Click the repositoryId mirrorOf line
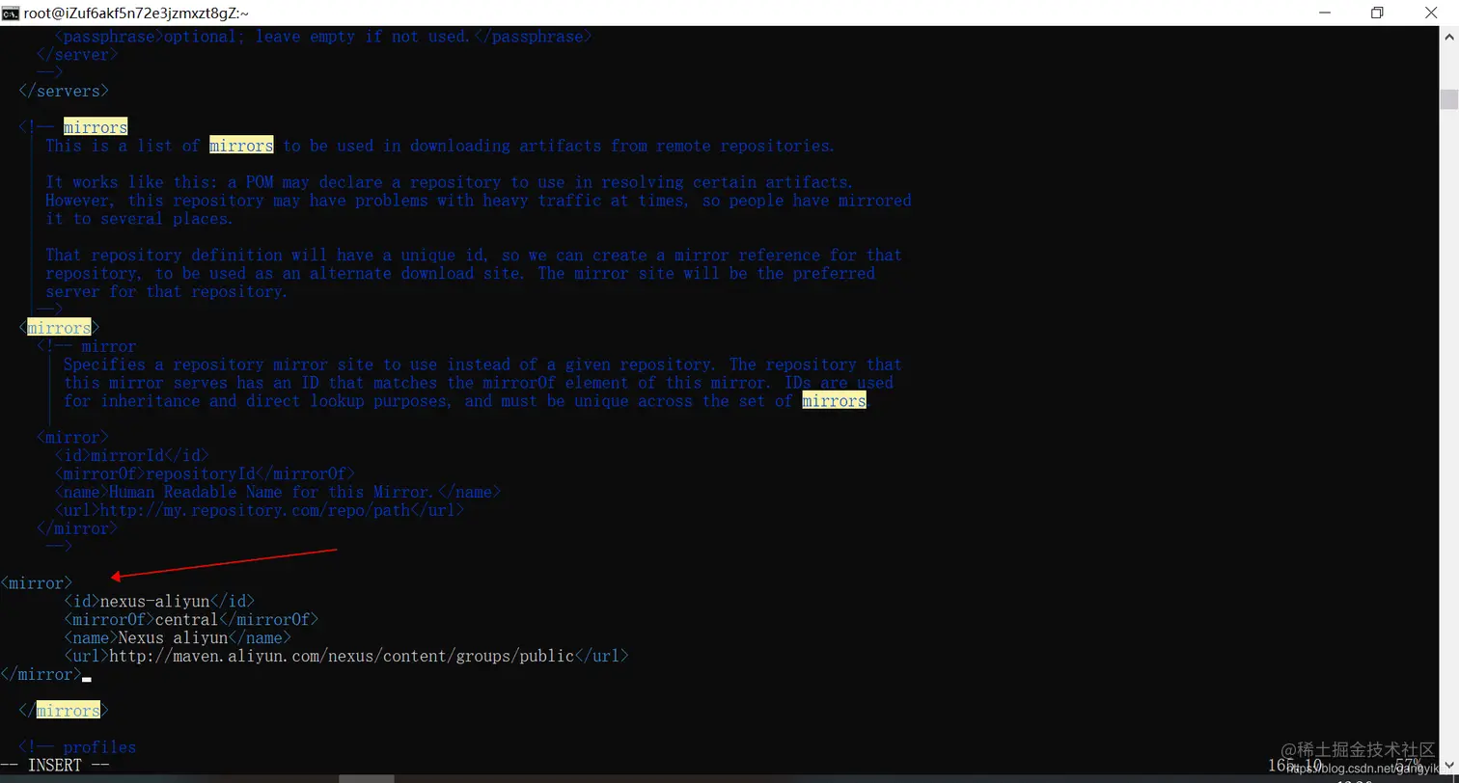 pos(205,473)
